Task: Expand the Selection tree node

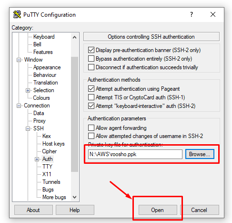Action: (x=28, y=91)
